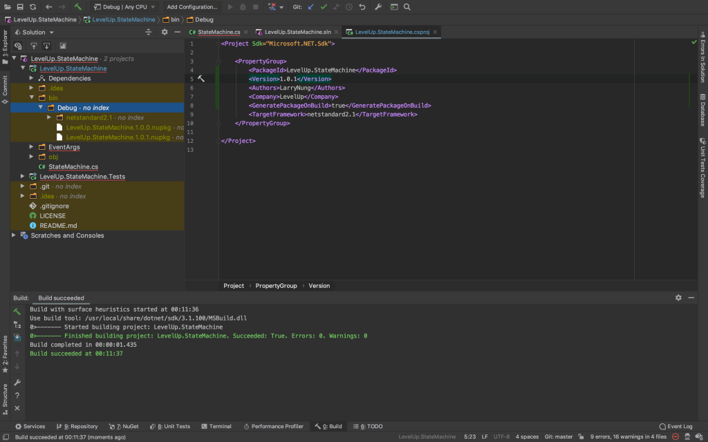
Task: Expand the EventArgs folder
Action: coord(32,146)
